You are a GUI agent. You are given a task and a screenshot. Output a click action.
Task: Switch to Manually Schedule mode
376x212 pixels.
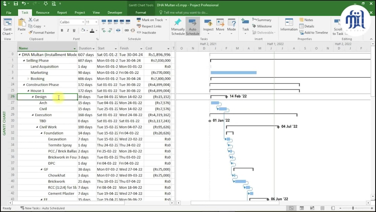[x=178, y=27]
